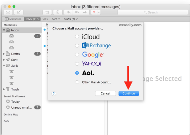This screenshot has height=135, width=190.
Task: Choose the Yahoo radio button
Action: [77, 64]
